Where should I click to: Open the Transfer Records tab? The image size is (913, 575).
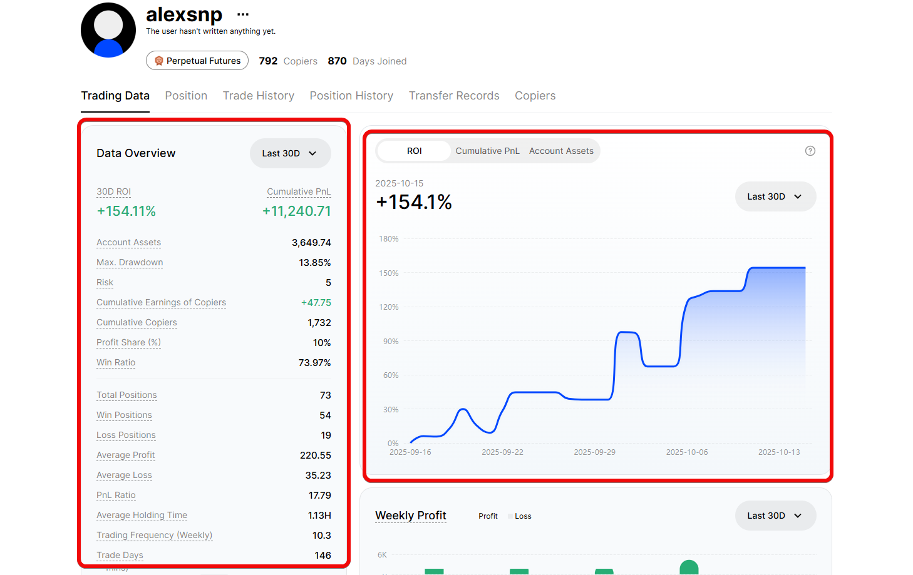pyautogui.click(x=454, y=96)
